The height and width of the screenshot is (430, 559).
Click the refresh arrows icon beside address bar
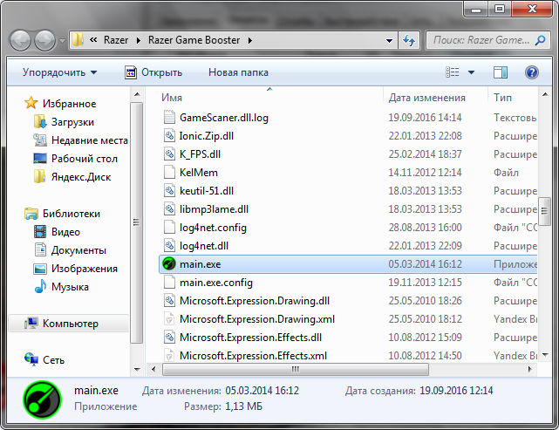409,40
